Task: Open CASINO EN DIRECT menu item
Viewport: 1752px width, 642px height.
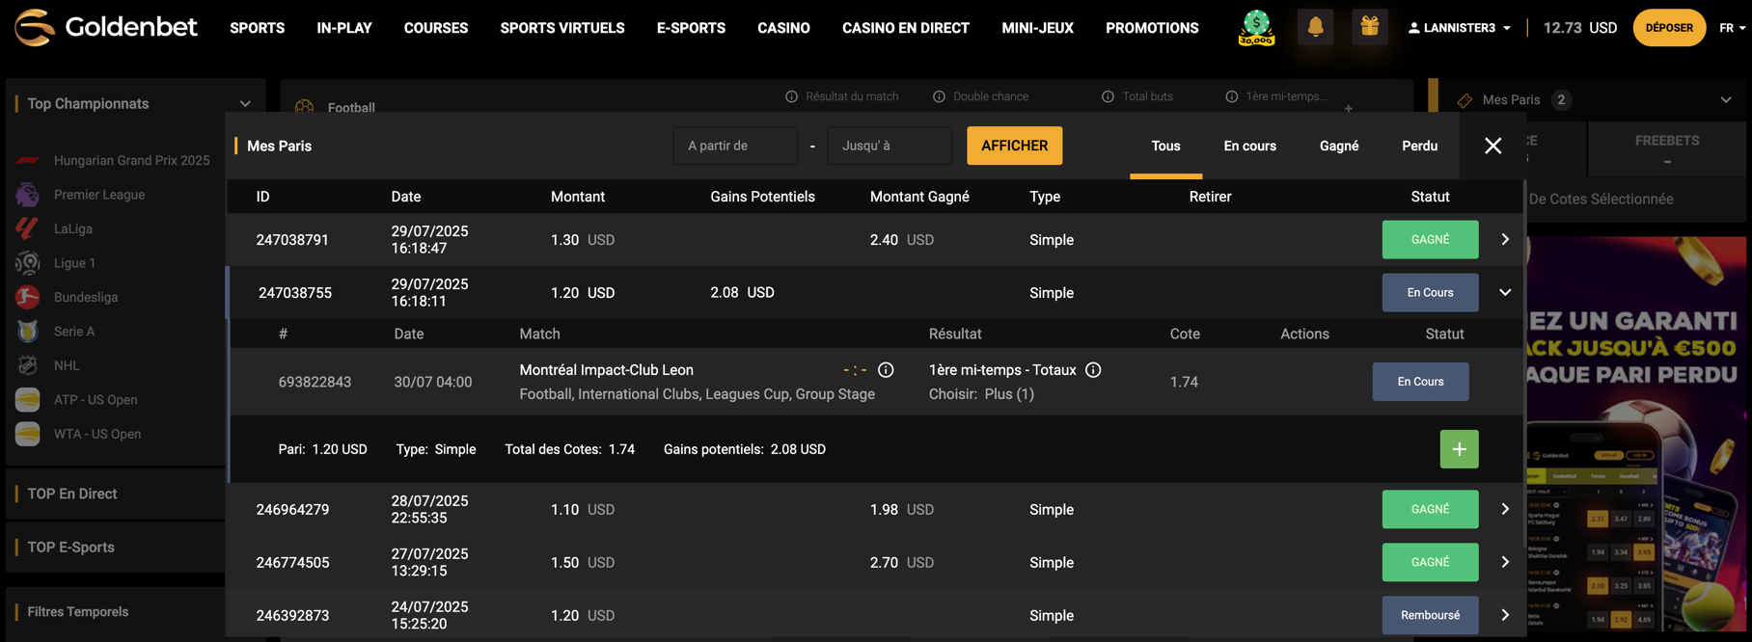Action: [905, 28]
